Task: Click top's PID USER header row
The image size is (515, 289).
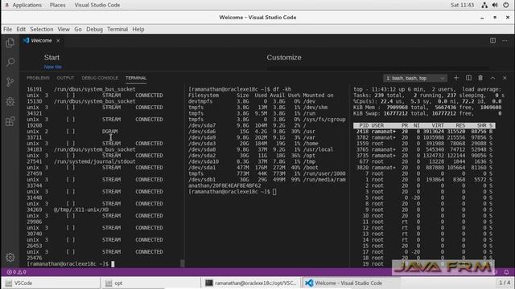Action: tap(424, 125)
